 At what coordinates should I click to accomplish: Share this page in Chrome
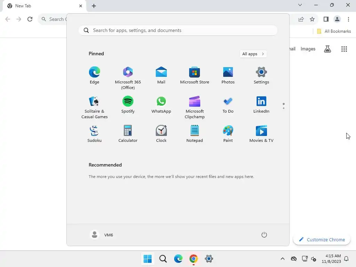tap(301, 19)
